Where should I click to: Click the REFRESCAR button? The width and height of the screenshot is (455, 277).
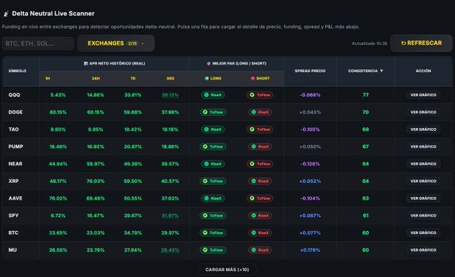tap(422, 43)
